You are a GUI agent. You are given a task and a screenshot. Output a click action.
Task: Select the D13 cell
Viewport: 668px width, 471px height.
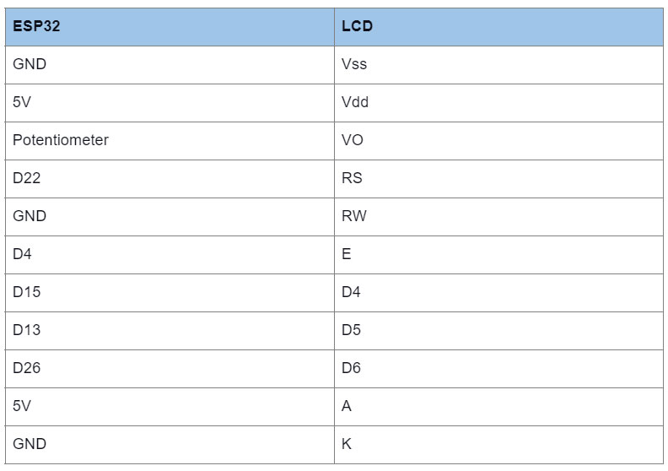pyautogui.click(x=170, y=330)
